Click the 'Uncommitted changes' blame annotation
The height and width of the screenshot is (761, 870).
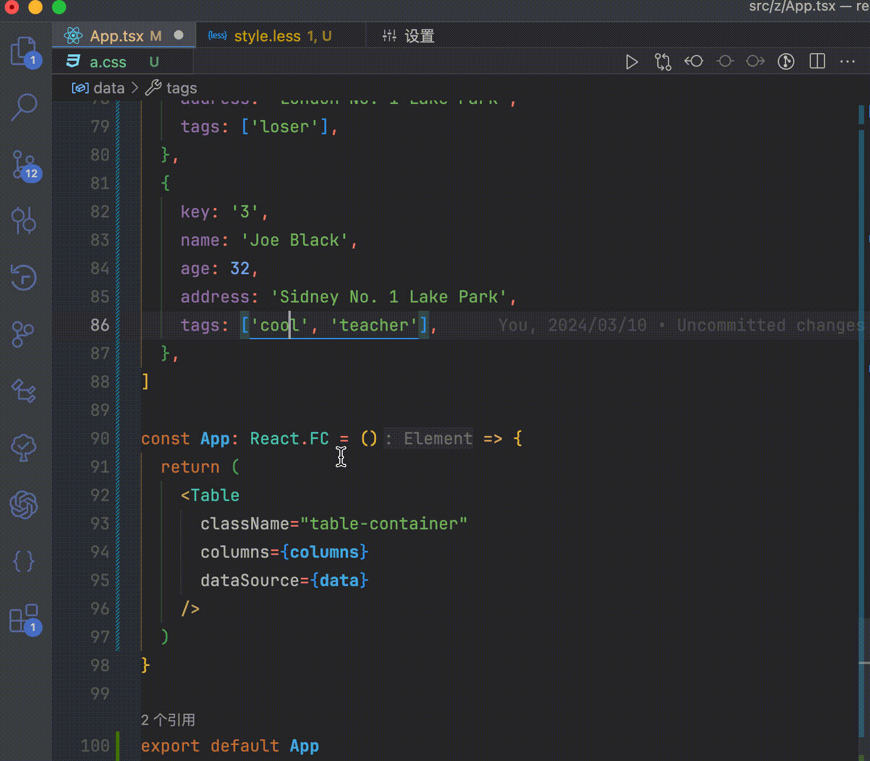tap(771, 325)
